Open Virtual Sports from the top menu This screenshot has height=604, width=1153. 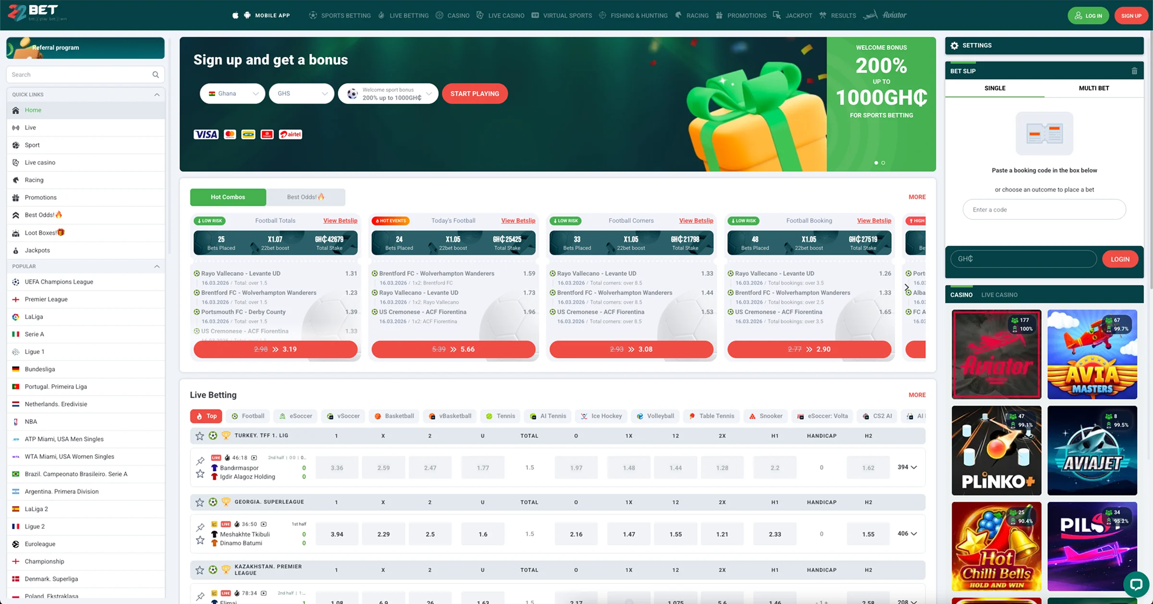567,15
